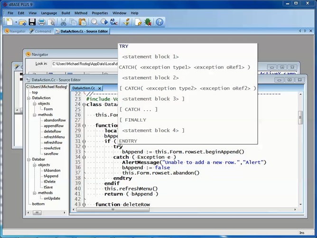This screenshot has height=238, width=317.
Task: Click the New file toolbar icon
Action: pyautogui.click(x=9, y=22)
